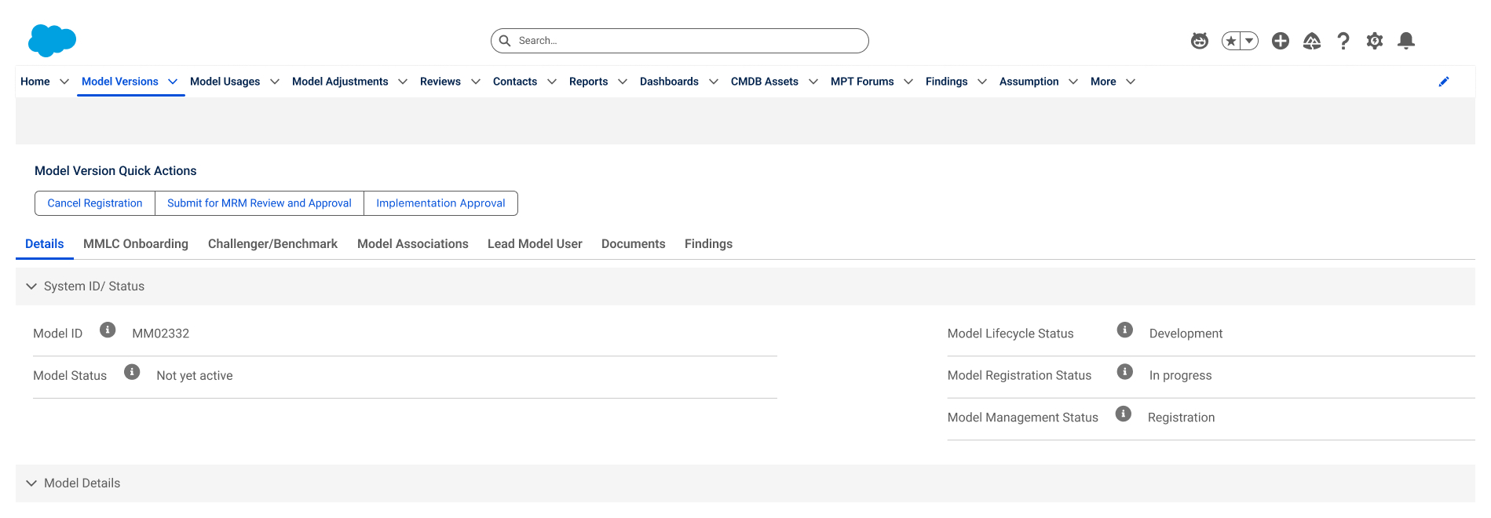Switch to the Findings record tab
1491x518 pixels.
point(708,244)
